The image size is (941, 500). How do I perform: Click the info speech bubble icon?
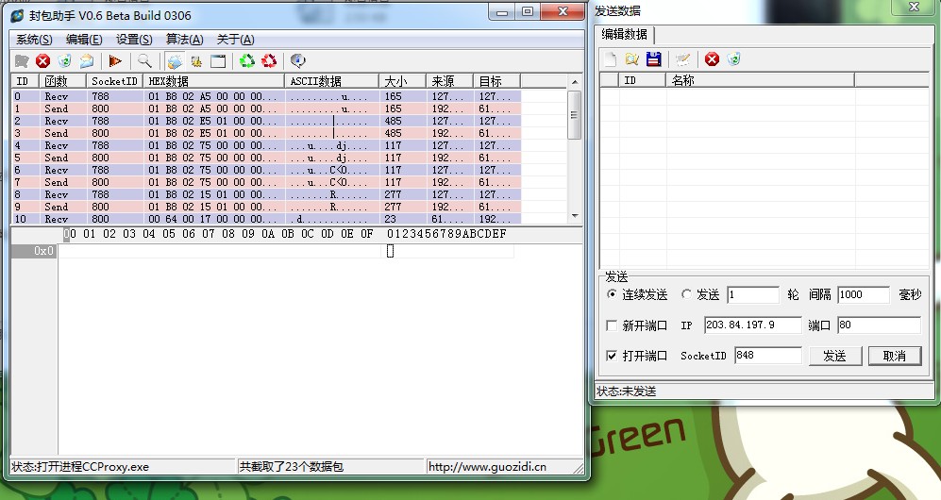coord(297,60)
